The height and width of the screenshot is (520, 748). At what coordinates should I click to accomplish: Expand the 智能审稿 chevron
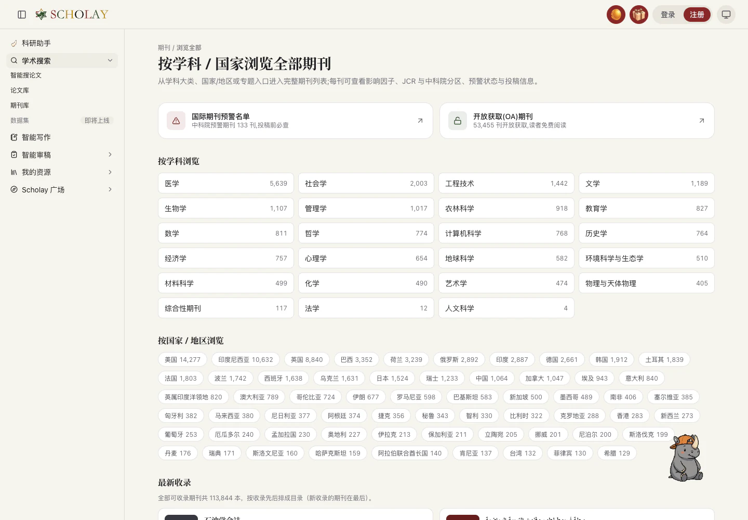click(110, 154)
